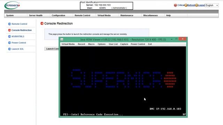Open Remote Control sidebar link
The image size is (223, 125).
(20, 24)
